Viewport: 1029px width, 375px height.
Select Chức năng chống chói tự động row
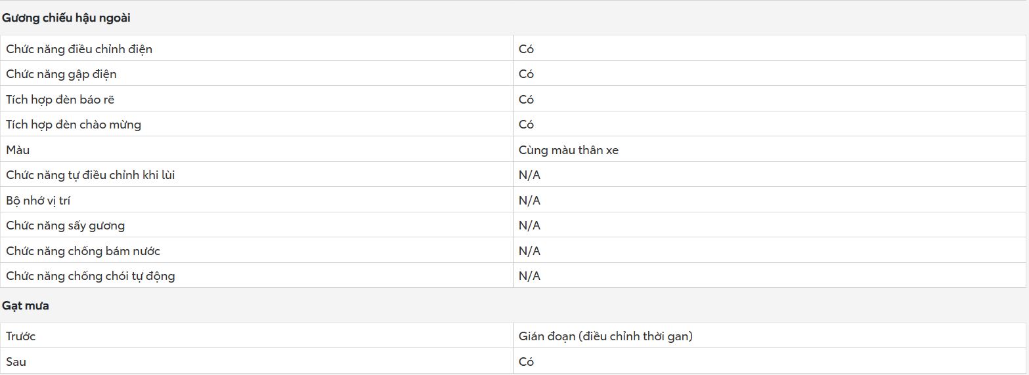click(513, 276)
